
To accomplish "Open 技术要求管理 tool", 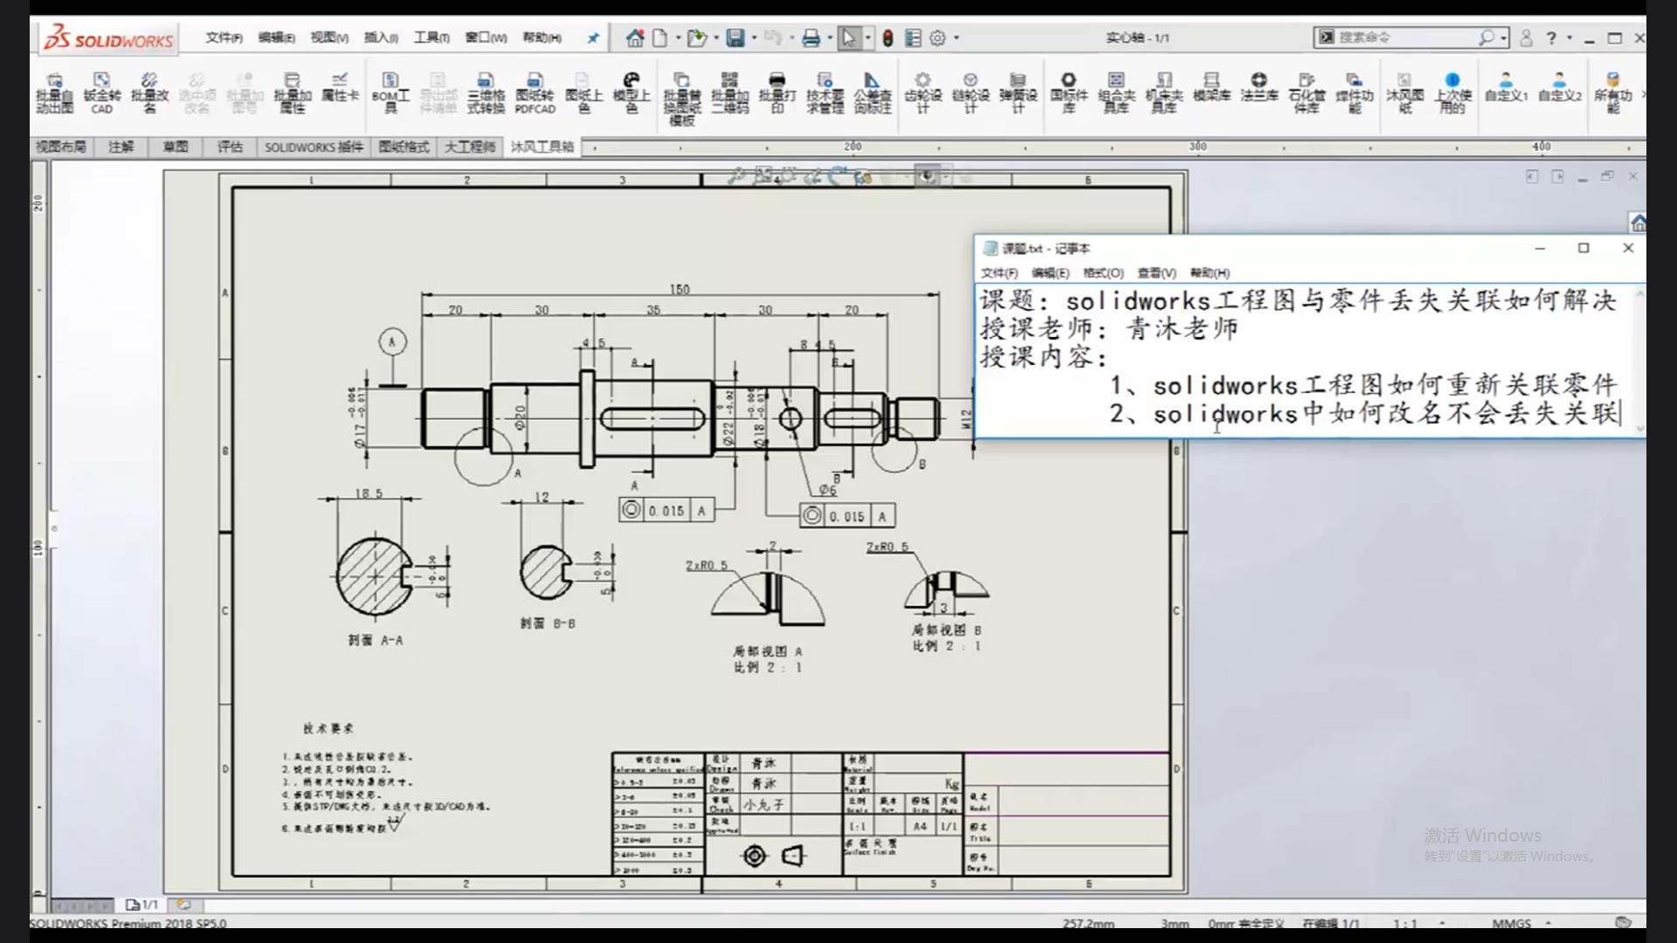I will tap(825, 93).
